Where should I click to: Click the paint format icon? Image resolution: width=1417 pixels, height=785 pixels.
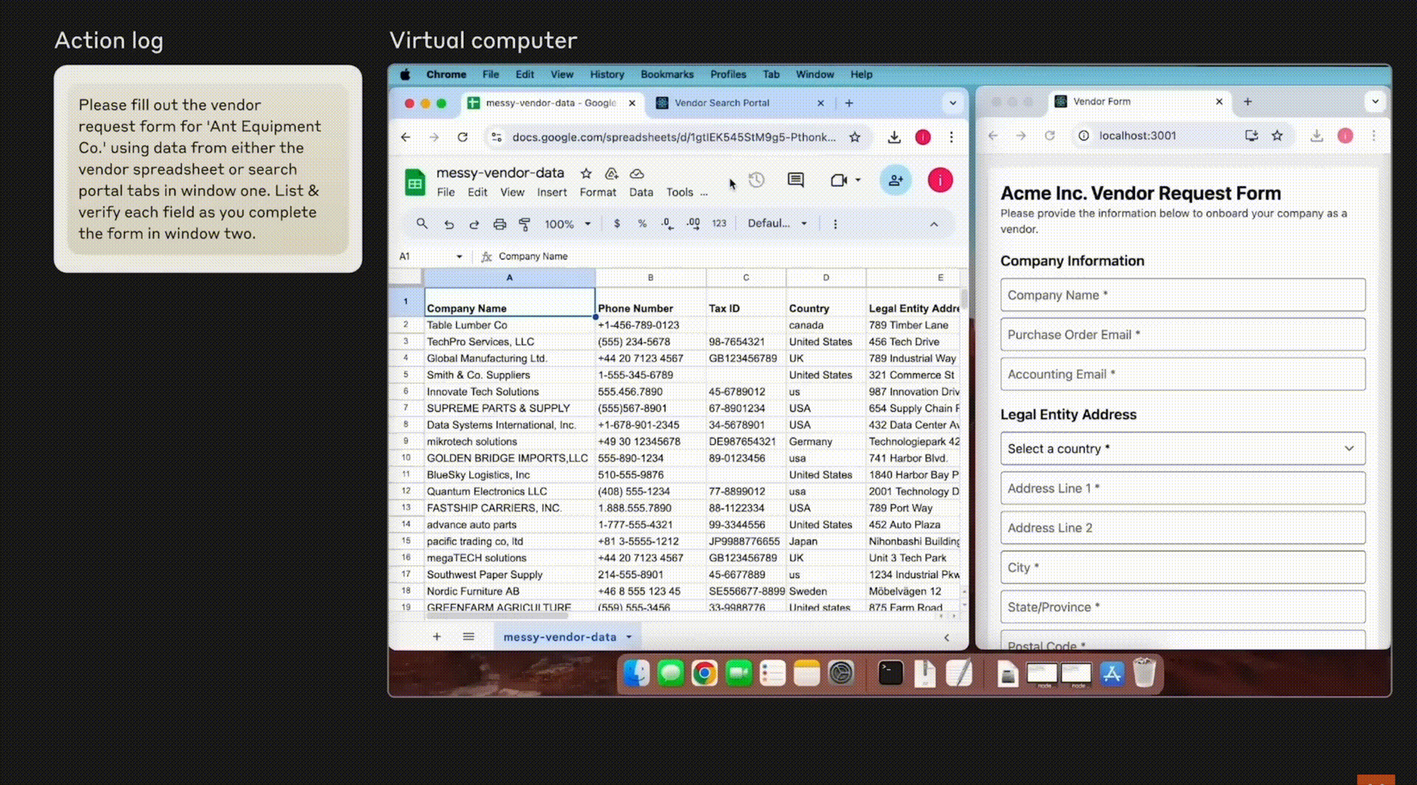[525, 224]
